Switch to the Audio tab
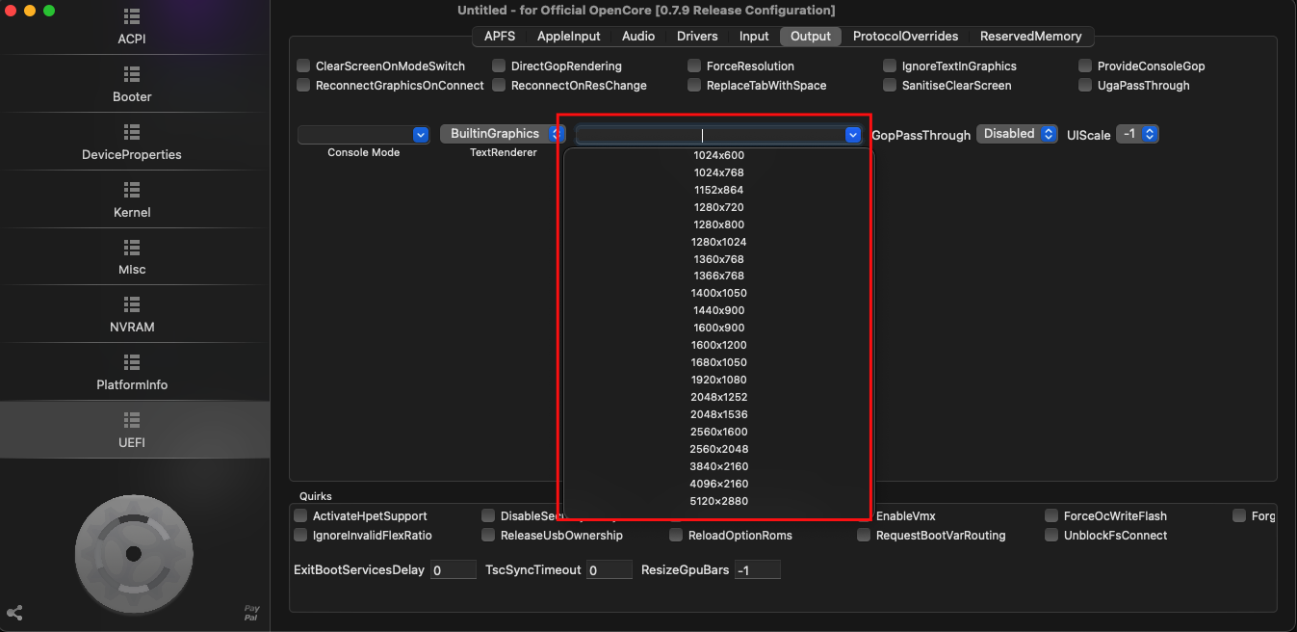 pyautogui.click(x=638, y=36)
